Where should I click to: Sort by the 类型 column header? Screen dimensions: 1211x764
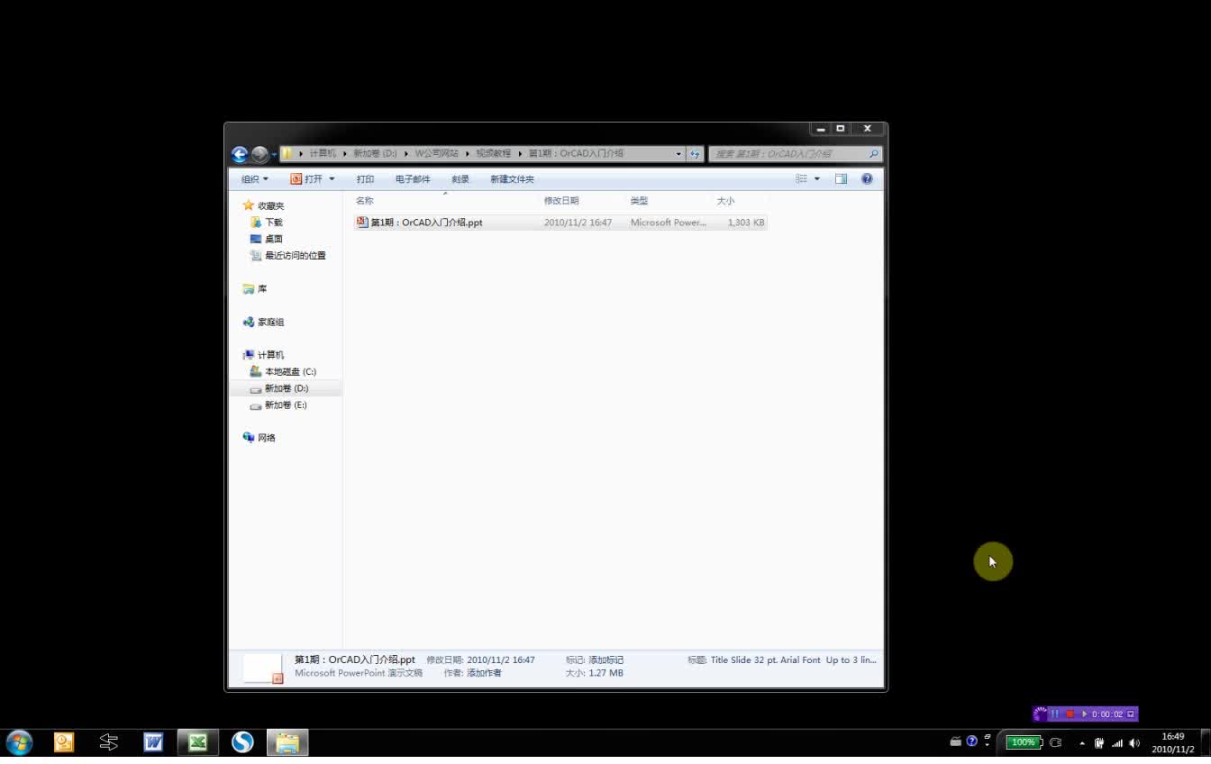coord(639,201)
